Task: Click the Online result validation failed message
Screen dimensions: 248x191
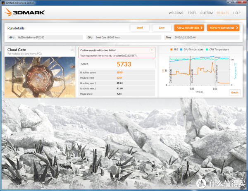Action: coord(98,50)
